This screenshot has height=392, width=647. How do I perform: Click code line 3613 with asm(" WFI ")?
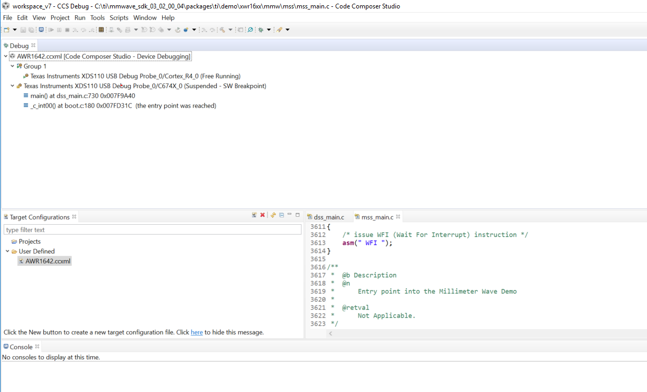[367, 243]
